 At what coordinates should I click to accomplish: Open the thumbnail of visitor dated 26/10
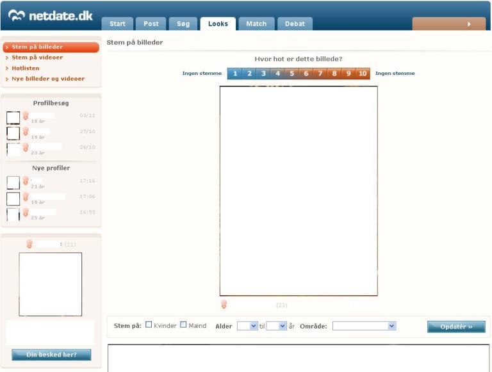[13, 149]
